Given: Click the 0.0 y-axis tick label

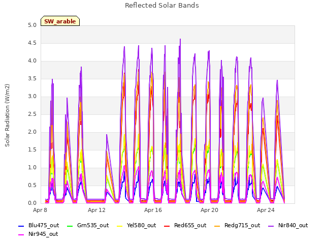Looking at the screenshot, I should pos(32,203).
